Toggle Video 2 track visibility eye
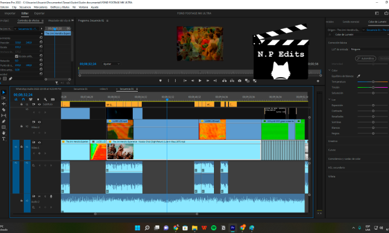The height and width of the screenshot is (233, 389). click(x=39, y=122)
